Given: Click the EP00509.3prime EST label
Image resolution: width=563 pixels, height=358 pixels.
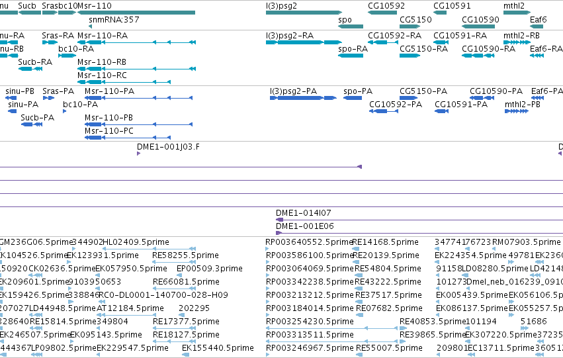Looking at the screenshot, I should (210, 269).
